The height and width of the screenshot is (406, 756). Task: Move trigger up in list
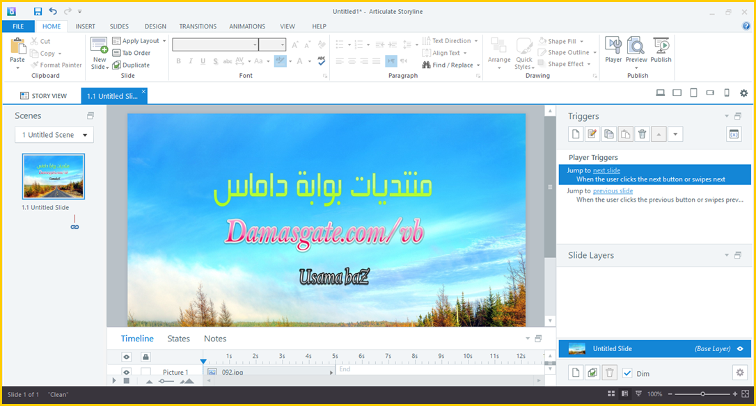(659, 134)
